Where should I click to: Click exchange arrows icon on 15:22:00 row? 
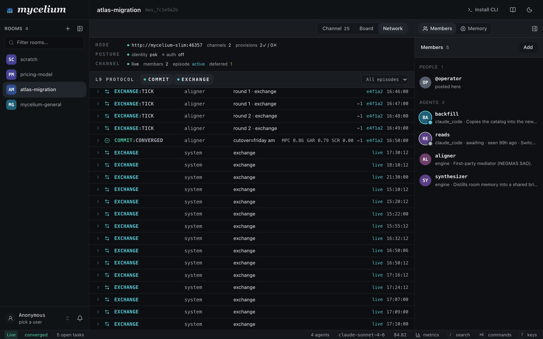pyautogui.click(x=107, y=214)
